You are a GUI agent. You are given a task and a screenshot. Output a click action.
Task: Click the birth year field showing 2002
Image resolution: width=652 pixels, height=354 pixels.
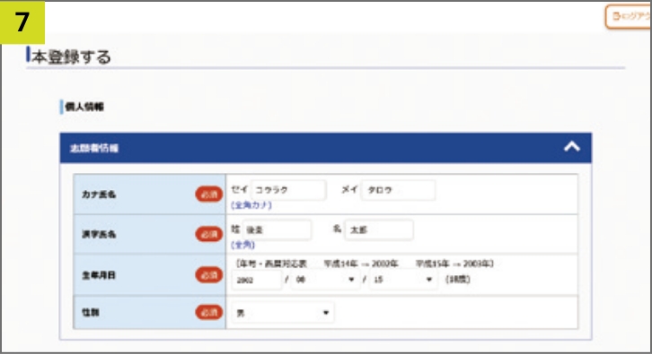[256, 280]
